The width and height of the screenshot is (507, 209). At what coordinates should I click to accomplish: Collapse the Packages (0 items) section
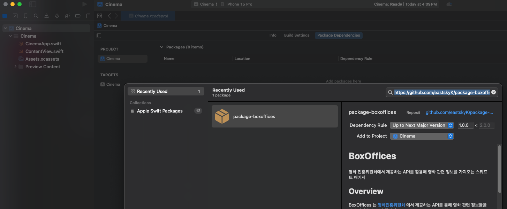pyautogui.click(x=161, y=47)
